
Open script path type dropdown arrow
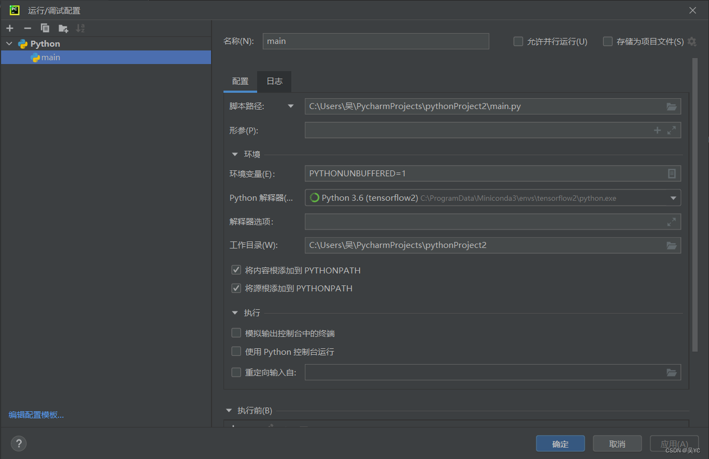click(291, 106)
